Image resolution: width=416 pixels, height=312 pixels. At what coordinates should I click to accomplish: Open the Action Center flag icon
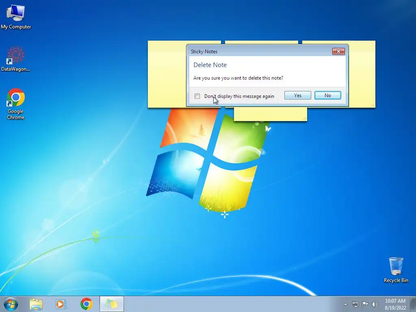(x=365, y=304)
